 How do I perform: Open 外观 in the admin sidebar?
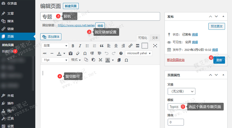click(11, 95)
